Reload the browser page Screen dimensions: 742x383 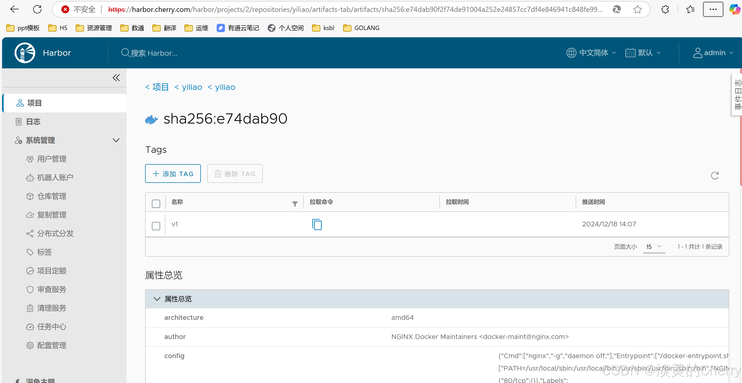click(x=37, y=9)
